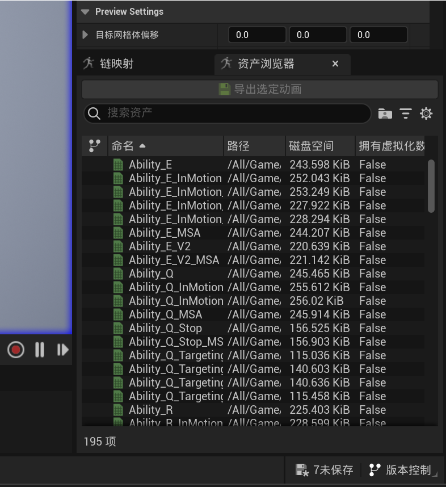Close the 资产浏览器 tab
Viewport: 446px width, 487px height.
tap(335, 64)
